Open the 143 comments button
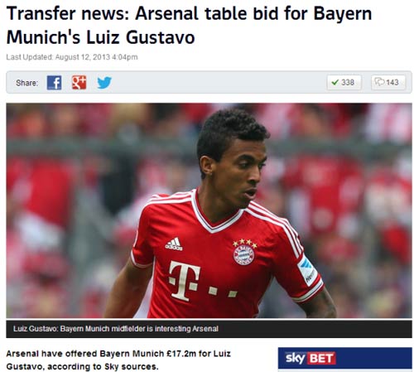 click(x=388, y=82)
